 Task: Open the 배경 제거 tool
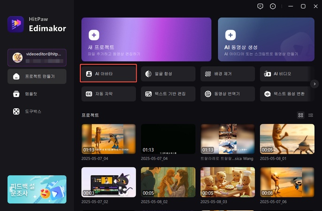pos(228,74)
